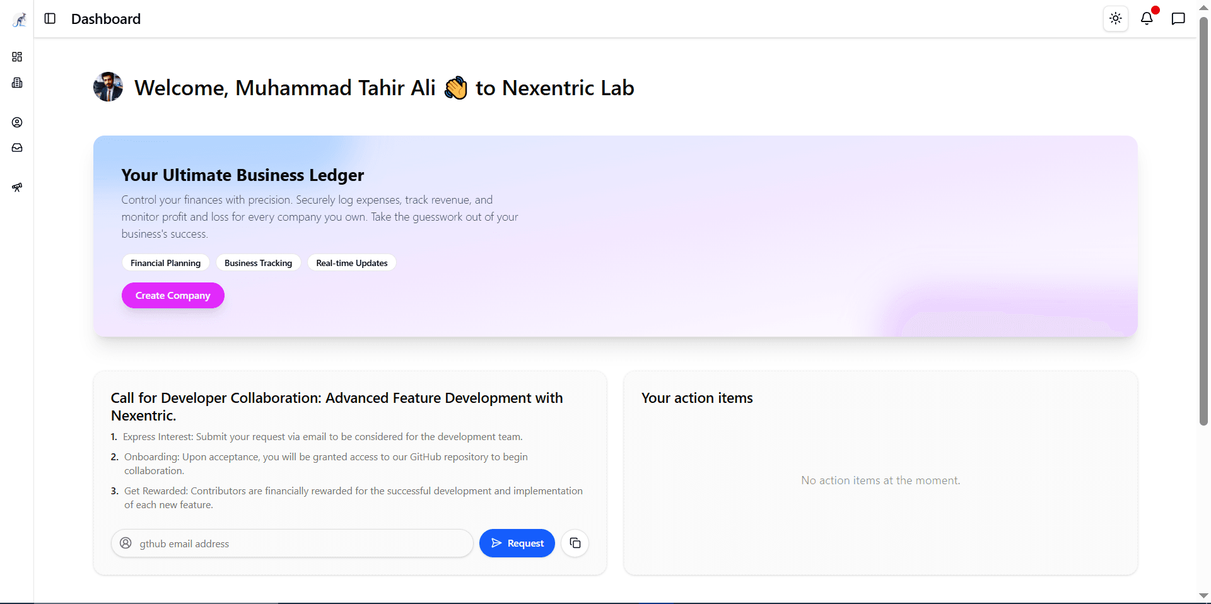
Task: Open the dashboard grid icon in sidebar
Action: point(17,57)
